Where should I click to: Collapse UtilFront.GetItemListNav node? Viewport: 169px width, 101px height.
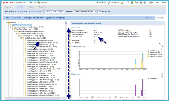coord(17,33)
